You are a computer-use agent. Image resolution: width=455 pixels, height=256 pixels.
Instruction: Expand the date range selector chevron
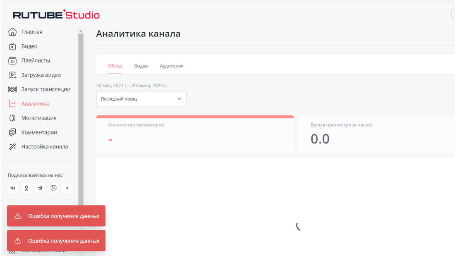[x=180, y=98]
